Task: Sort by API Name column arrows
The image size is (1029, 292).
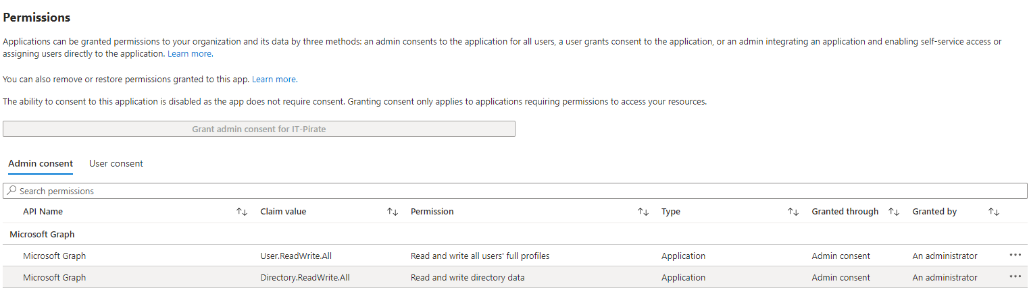Action: pyautogui.click(x=242, y=212)
